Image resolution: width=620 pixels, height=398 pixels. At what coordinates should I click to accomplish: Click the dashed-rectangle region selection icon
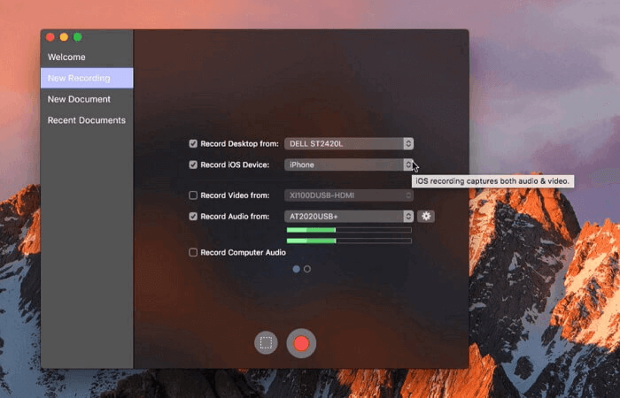click(266, 343)
